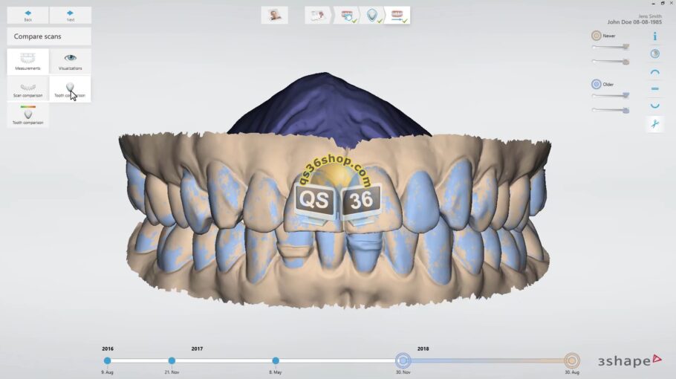Go to the tooth-shaped workflow step

pyautogui.click(x=371, y=15)
